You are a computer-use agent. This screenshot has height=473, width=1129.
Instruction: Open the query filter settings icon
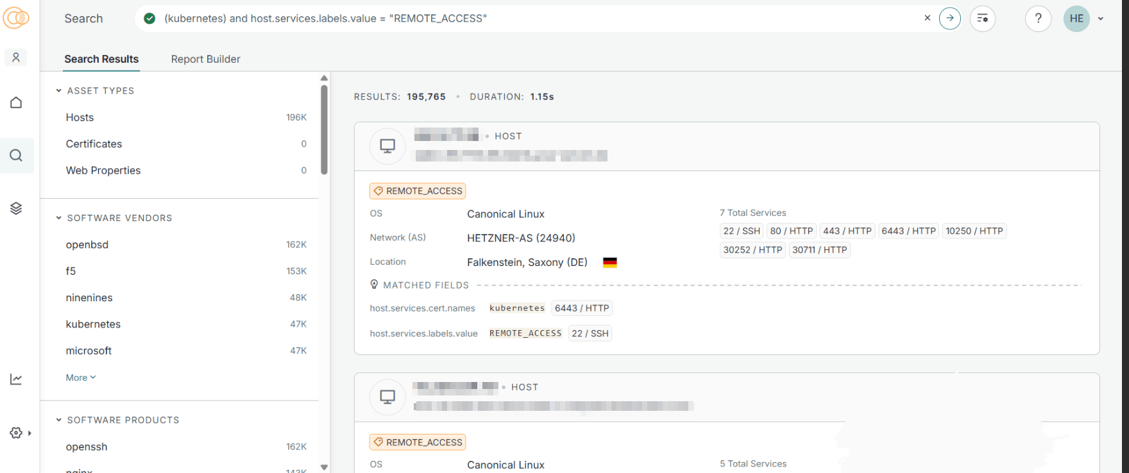[x=982, y=19]
